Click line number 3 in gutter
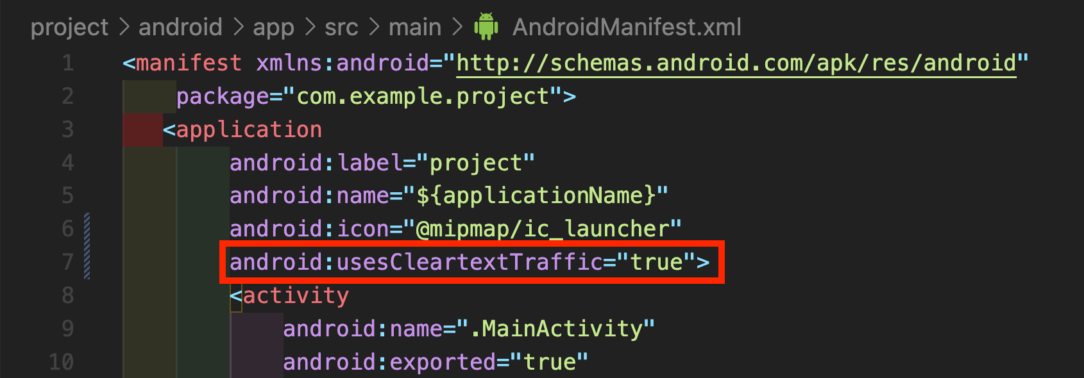The height and width of the screenshot is (378, 1084). tap(68, 130)
